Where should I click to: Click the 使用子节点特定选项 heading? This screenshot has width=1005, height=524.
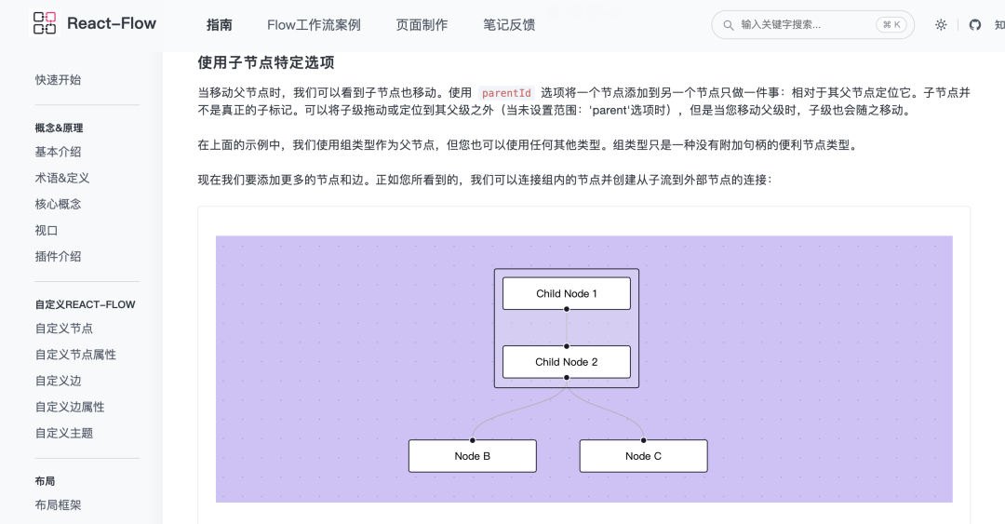[266, 63]
